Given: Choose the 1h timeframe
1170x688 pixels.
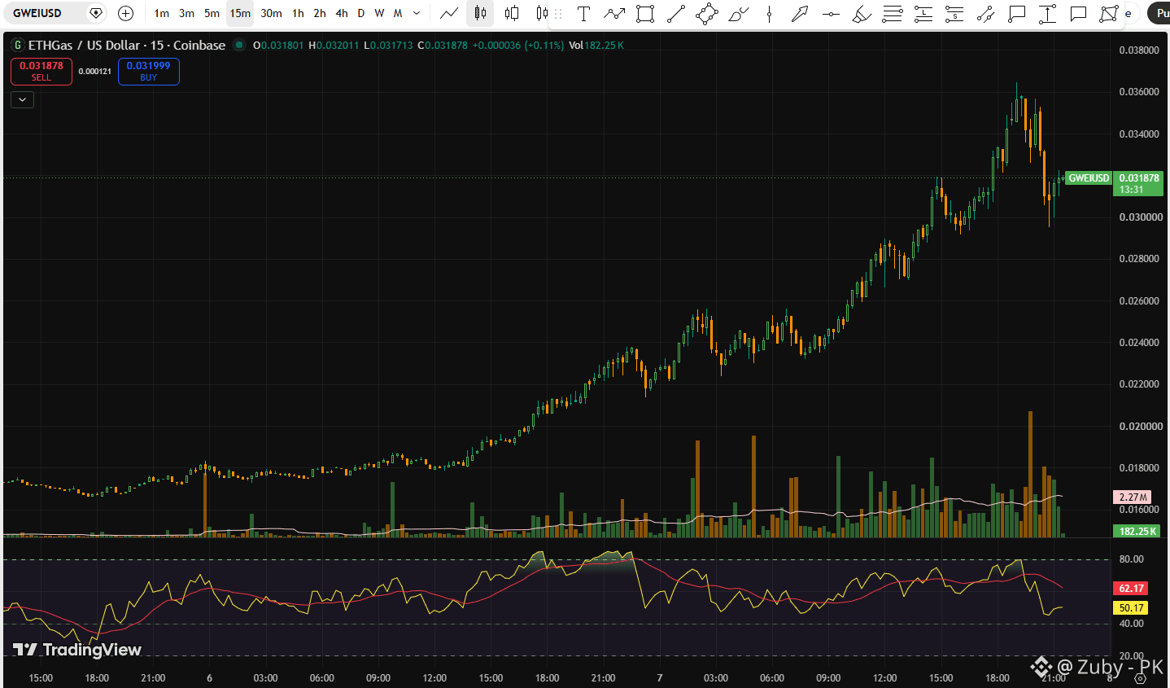Looking at the screenshot, I should tap(298, 13).
